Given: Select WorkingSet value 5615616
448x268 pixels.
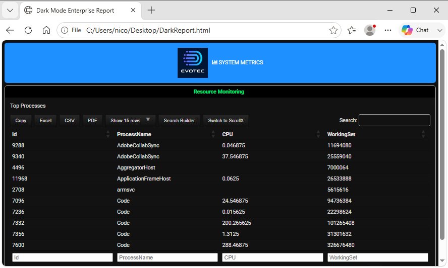Looking at the screenshot, I should coord(338,190).
